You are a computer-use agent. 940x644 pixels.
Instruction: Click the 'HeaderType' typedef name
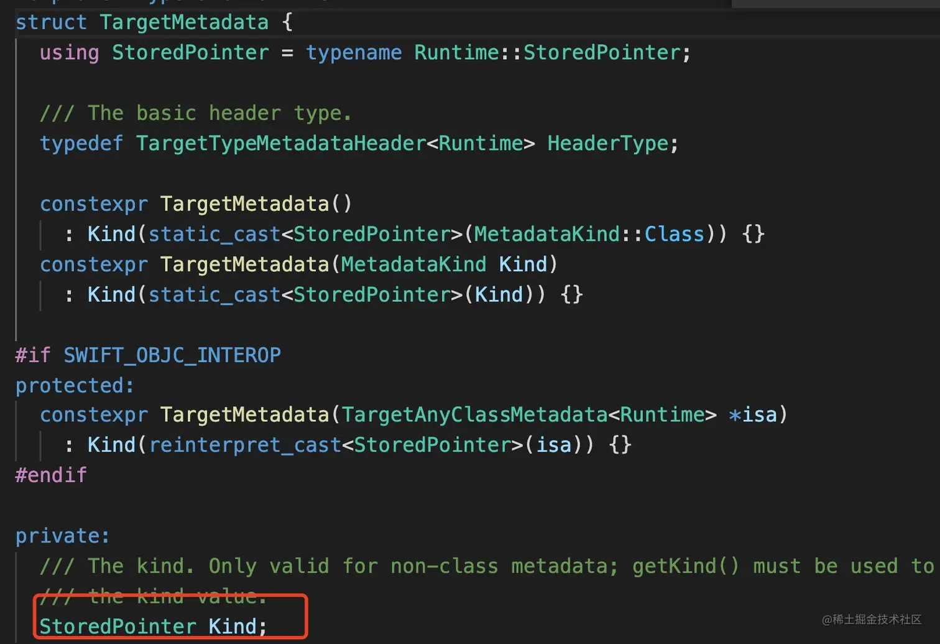coord(607,144)
